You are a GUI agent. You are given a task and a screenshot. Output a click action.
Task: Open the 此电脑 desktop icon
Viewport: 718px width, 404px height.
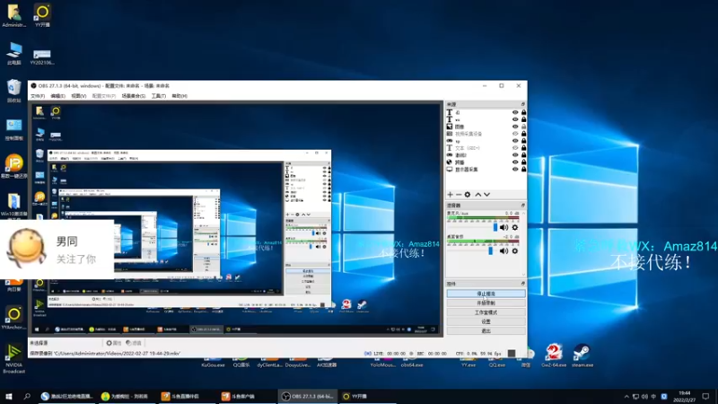[x=13, y=53]
